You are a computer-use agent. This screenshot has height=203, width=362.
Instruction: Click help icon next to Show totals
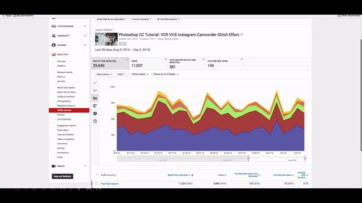(x=147, y=74)
